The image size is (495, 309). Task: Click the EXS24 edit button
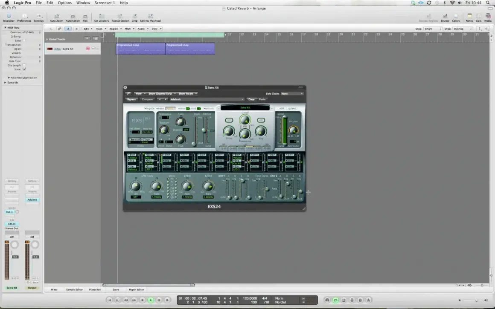(x=282, y=108)
